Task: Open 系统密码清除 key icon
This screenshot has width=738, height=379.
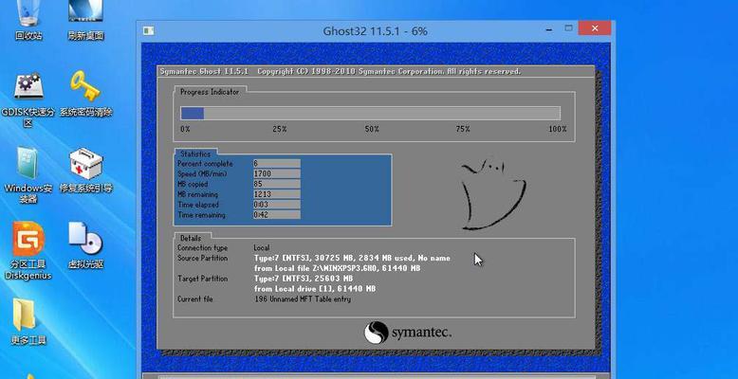Action: coord(85,93)
